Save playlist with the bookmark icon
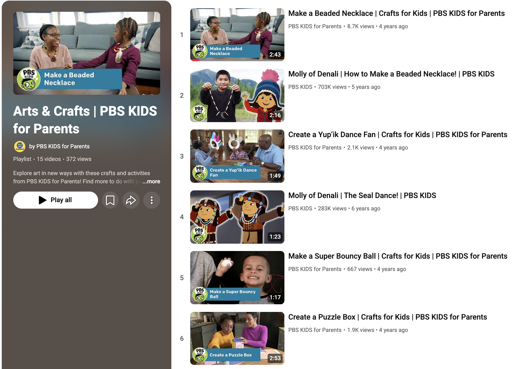The image size is (517, 369). click(x=110, y=200)
